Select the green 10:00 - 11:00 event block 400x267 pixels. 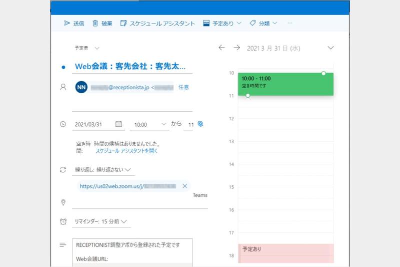point(285,84)
